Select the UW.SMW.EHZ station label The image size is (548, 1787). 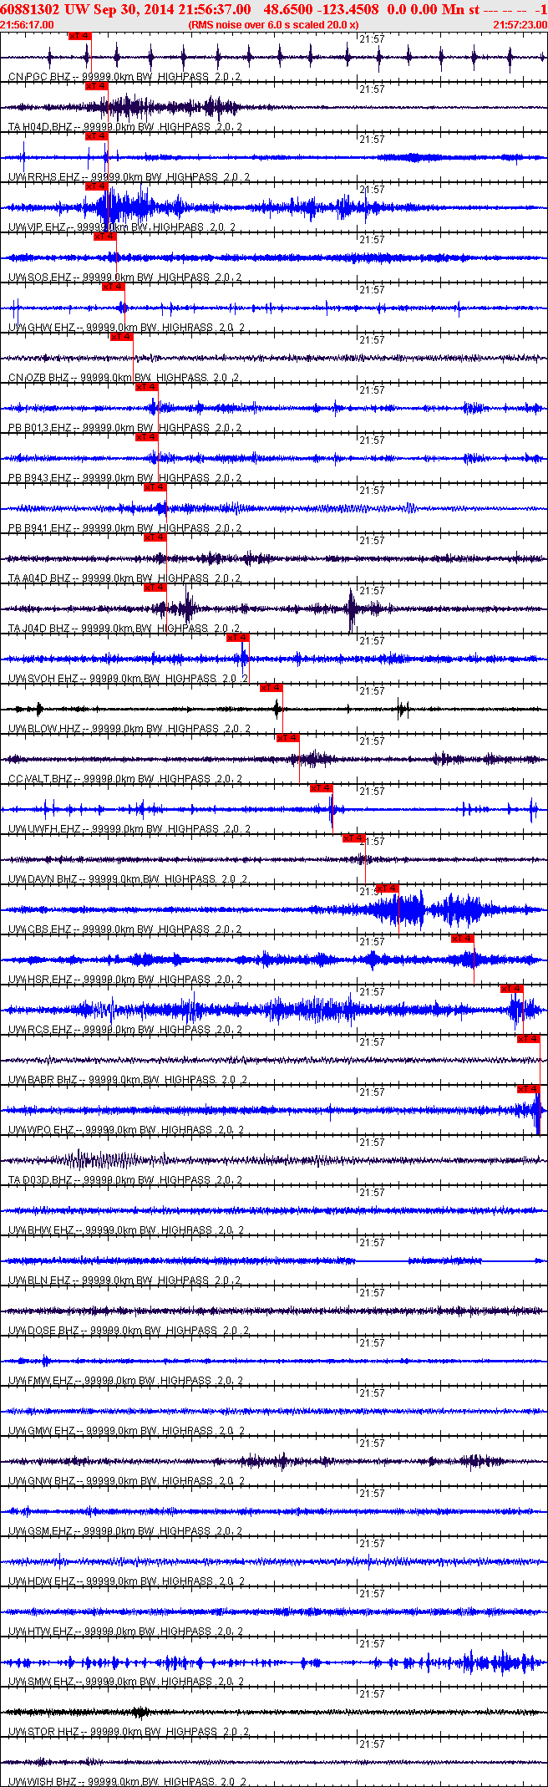[x=127, y=1682]
